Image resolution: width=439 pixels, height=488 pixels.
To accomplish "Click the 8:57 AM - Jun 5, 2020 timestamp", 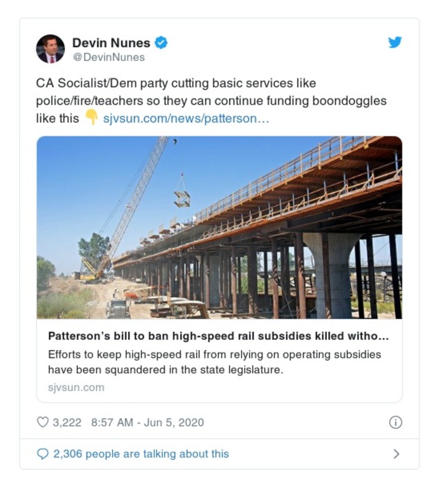I will coord(148,422).
